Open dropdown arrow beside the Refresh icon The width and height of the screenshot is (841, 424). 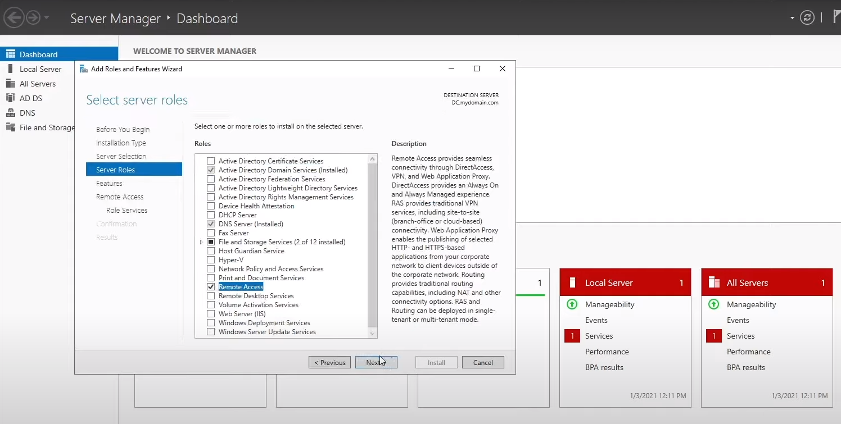(793, 18)
